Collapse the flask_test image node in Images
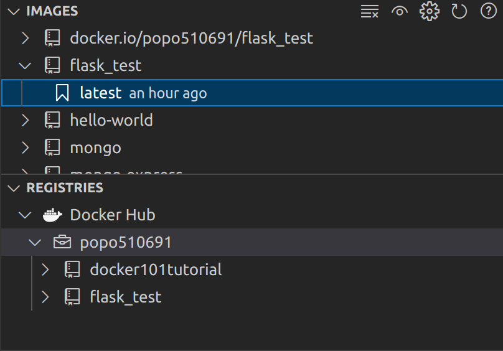This screenshot has width=503, height=351. tap(25, 66)
